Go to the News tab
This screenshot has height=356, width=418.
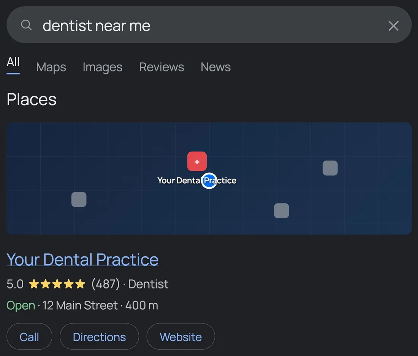[216, 67]
